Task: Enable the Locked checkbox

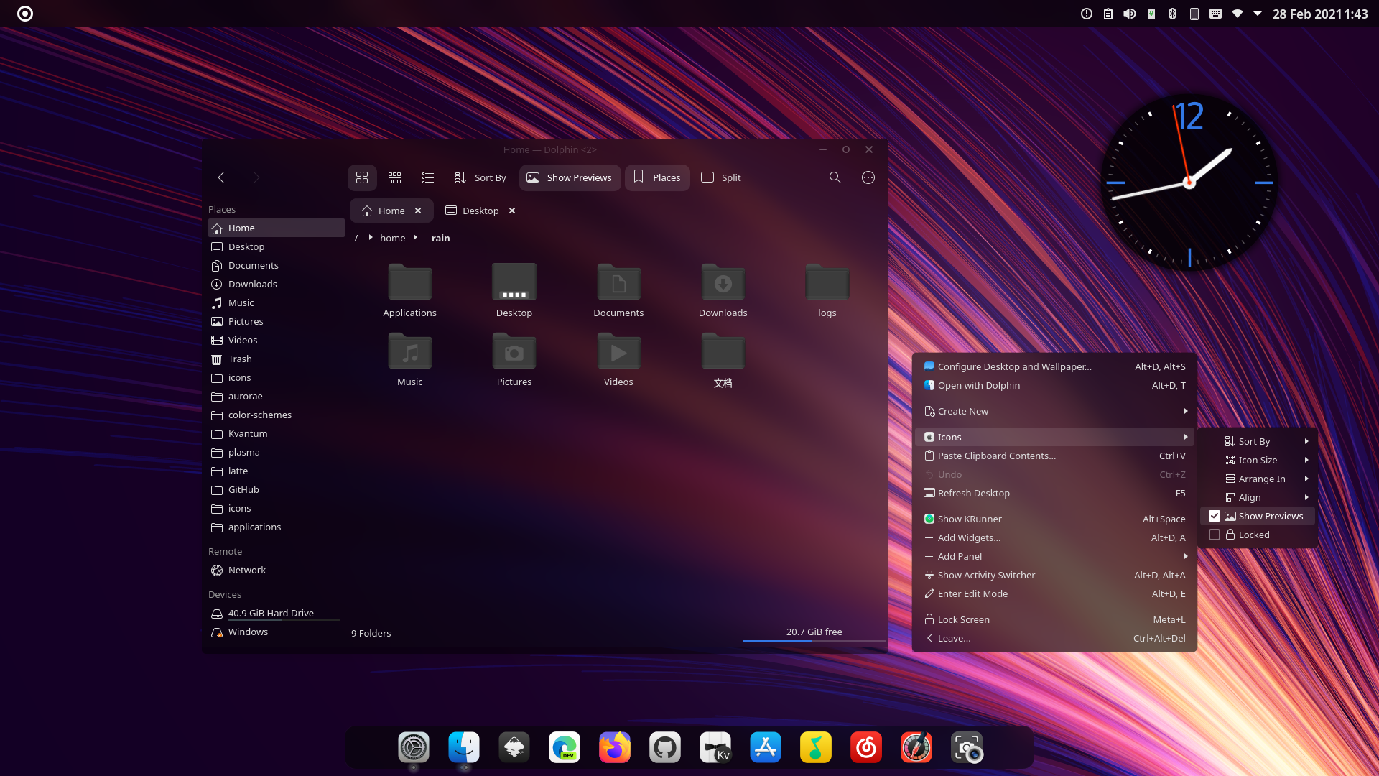Action: point(1215,535)
